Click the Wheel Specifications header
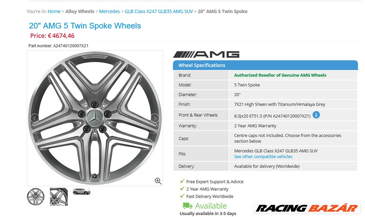Screen dimensions: 365x217 click(265, 65)
